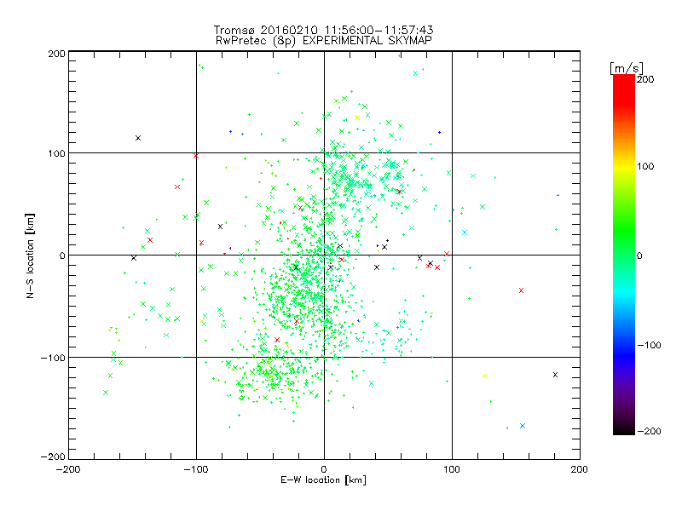Pick the y-axis tick label "-100"
682x511 pixels.
click(x=53, y=358)
